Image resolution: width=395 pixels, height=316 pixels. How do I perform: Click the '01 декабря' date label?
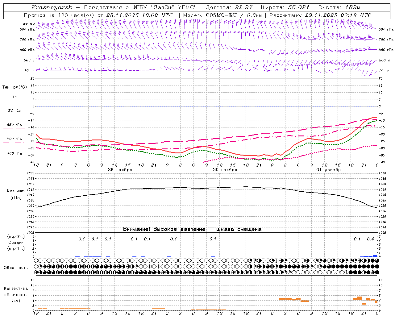330,170
